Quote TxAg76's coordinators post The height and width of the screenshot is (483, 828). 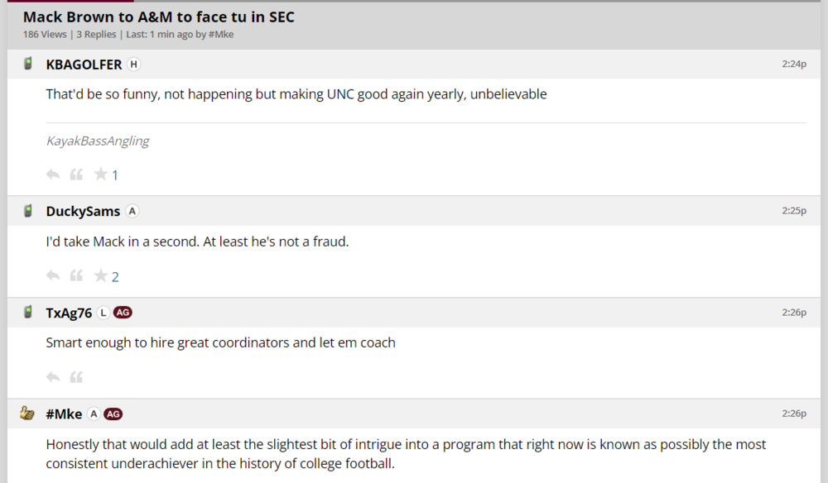[76, 377]
